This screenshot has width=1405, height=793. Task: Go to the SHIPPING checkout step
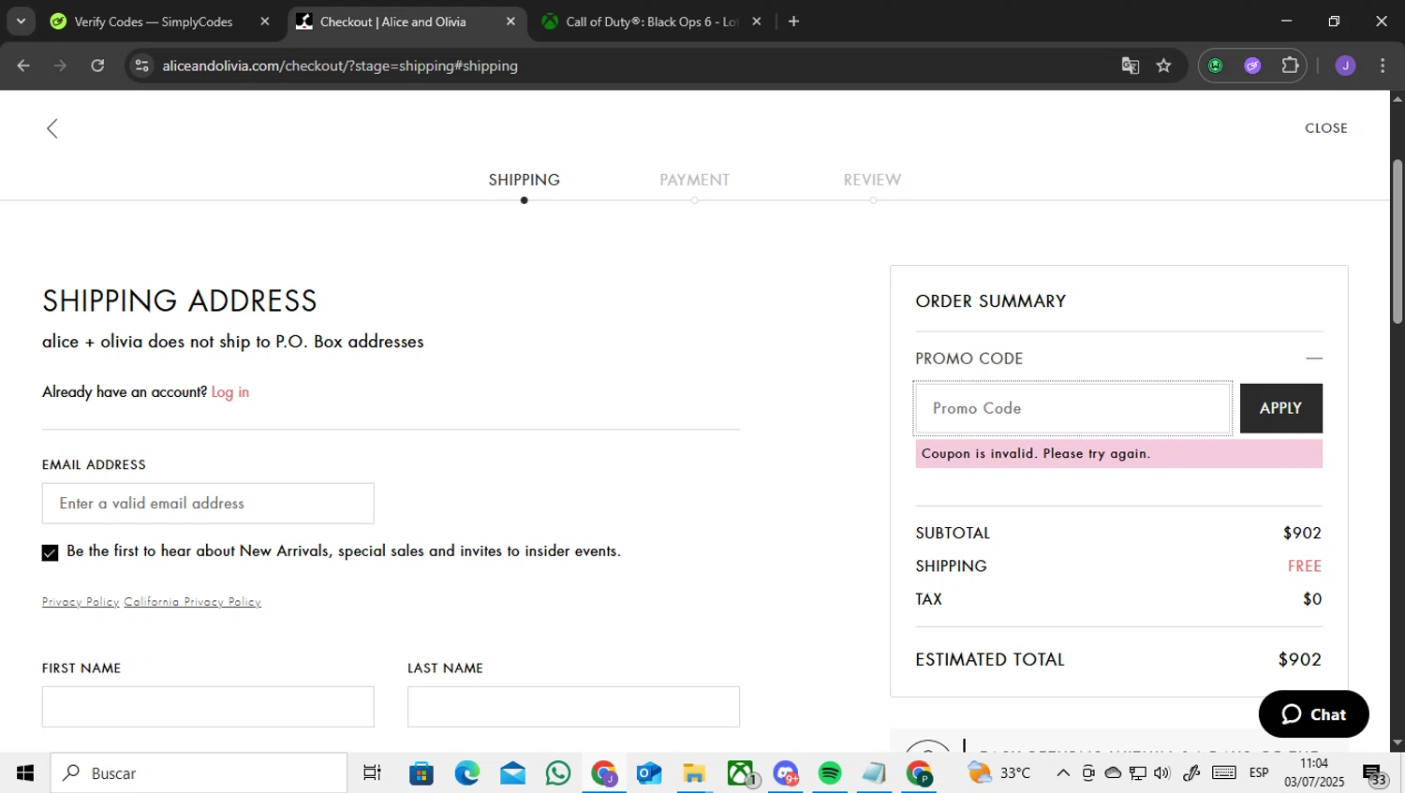click(x=524, y=180)
